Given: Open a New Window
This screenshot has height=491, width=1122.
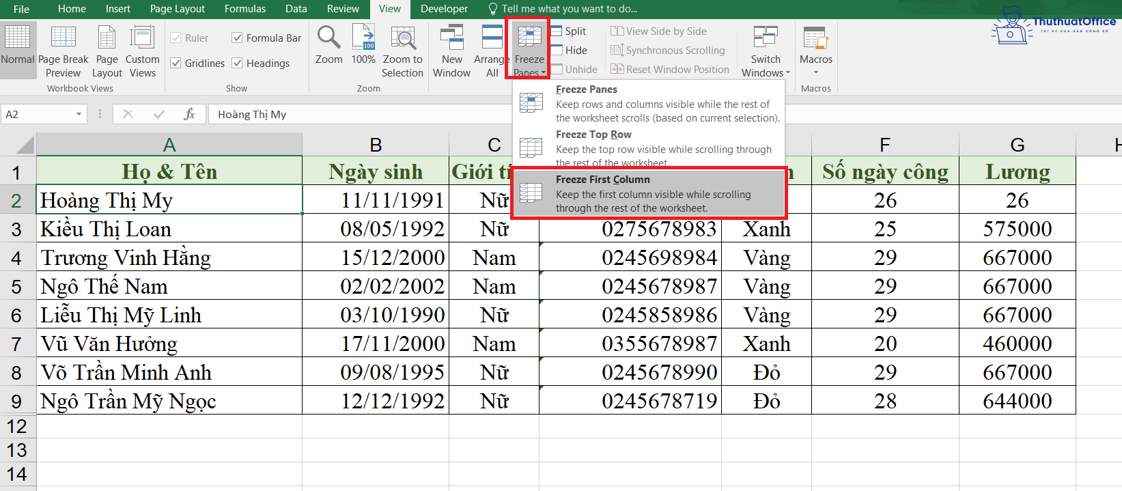Looking at the screenshot, I should click(451, 52).
